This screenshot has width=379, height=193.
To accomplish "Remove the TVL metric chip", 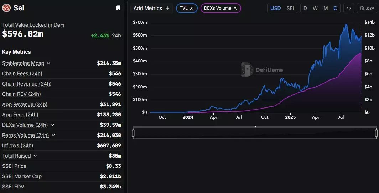I will [192, 8].
